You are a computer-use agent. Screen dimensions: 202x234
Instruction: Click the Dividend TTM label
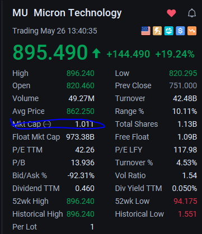point(36,188)
